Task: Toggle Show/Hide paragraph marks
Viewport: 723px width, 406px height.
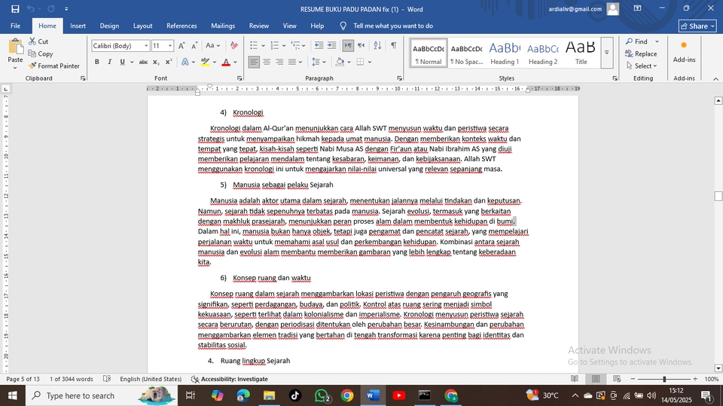Action: [x=393, y=45]
